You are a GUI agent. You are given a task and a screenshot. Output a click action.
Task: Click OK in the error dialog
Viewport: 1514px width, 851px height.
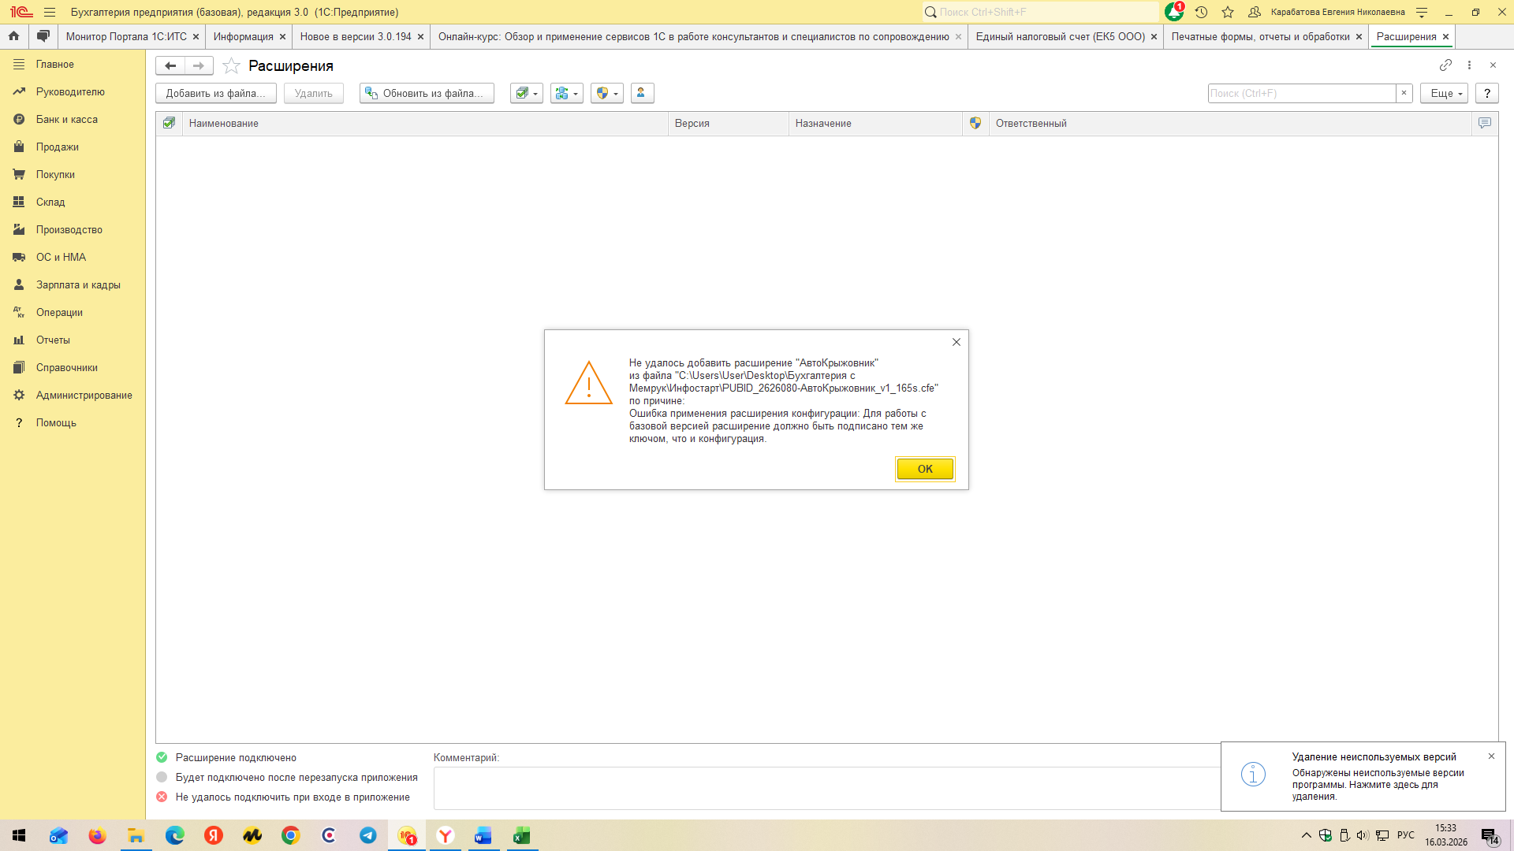[925, 469]
